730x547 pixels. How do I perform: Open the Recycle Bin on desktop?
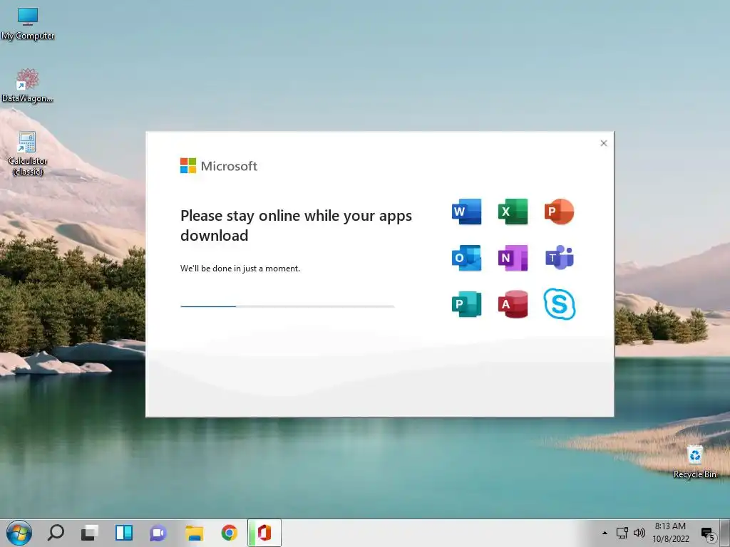coord(694,462)
